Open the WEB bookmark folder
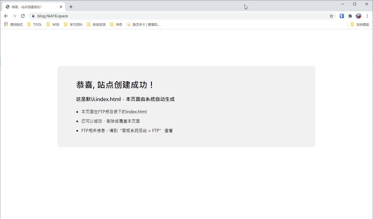373x219 pixels. pos(53,24)
